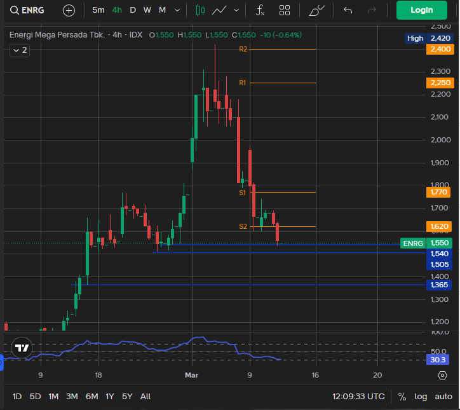Expand the chart type dropdown chevron
This screenshot has width=460, height=410.
coord(237,10)
